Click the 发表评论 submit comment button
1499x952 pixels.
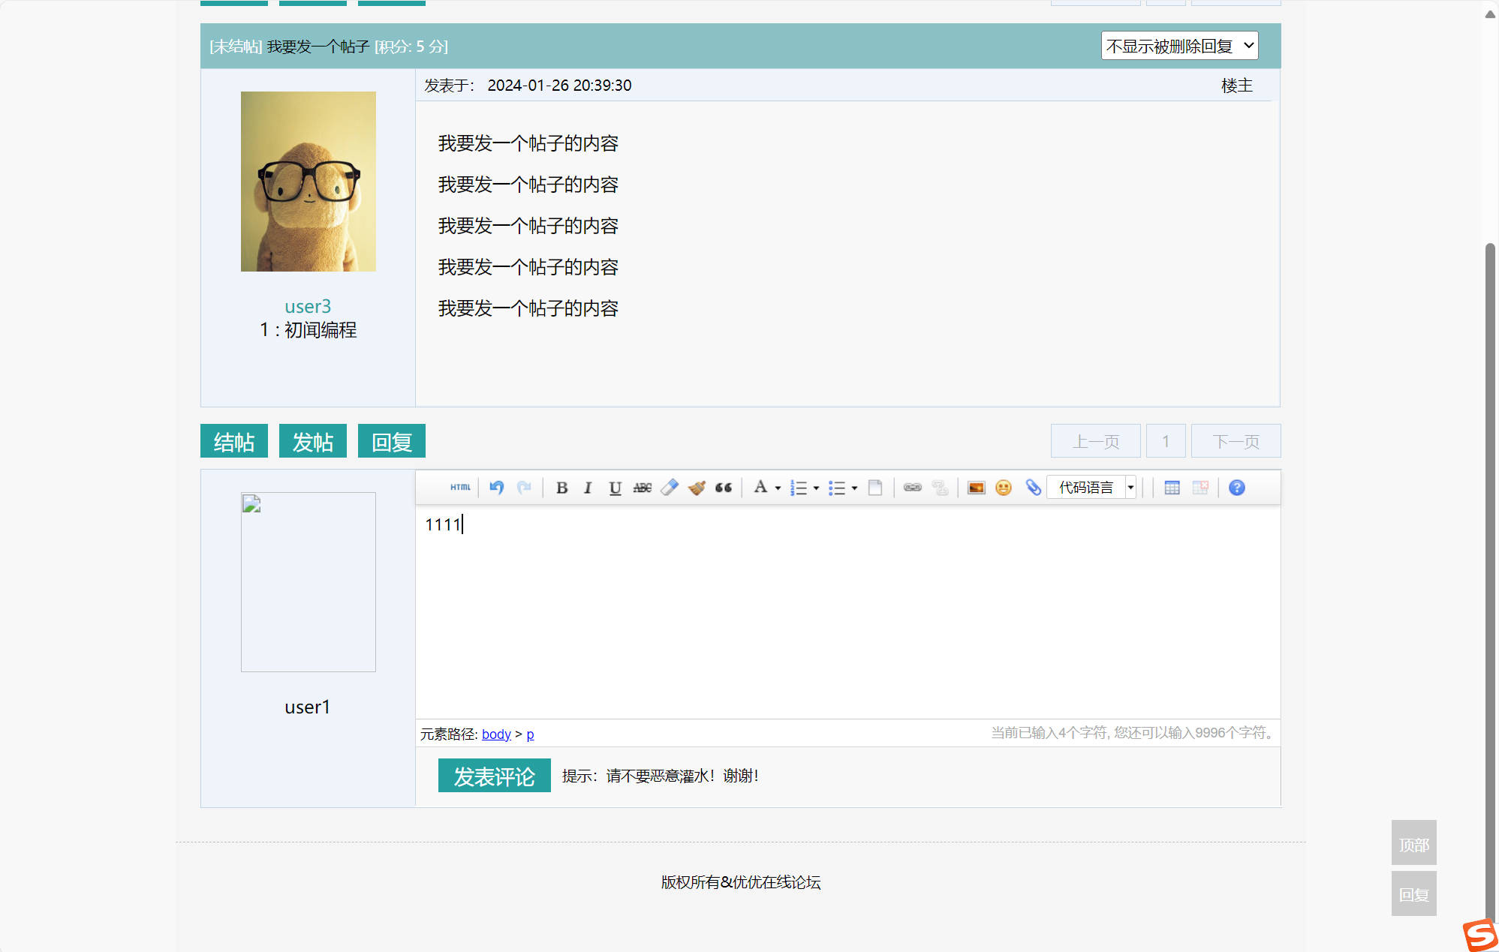coord(494,775)
